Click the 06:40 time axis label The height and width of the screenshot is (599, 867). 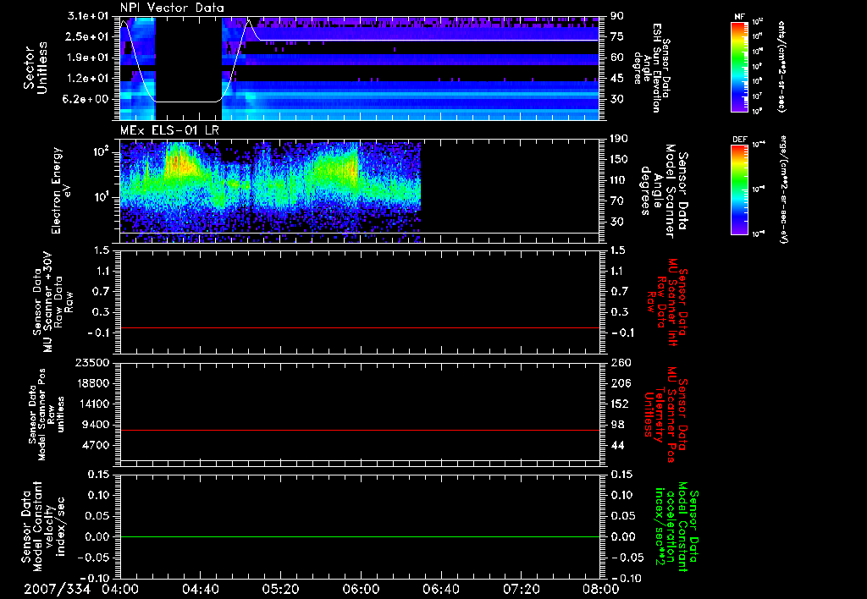click(x=440, y=589)
